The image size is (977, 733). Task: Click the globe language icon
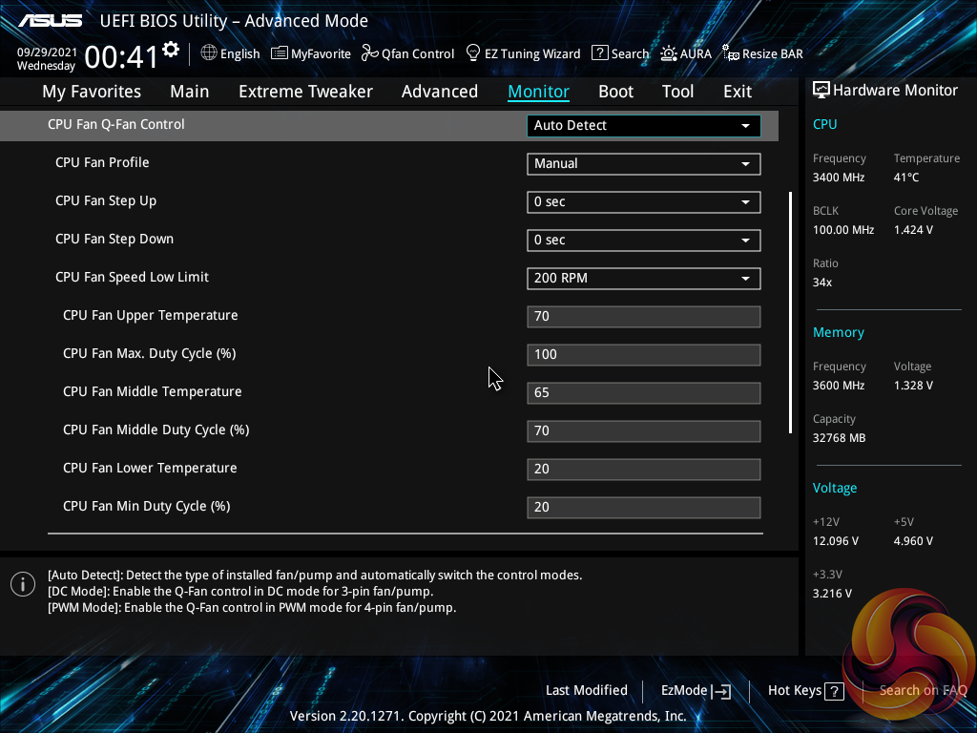209,53
